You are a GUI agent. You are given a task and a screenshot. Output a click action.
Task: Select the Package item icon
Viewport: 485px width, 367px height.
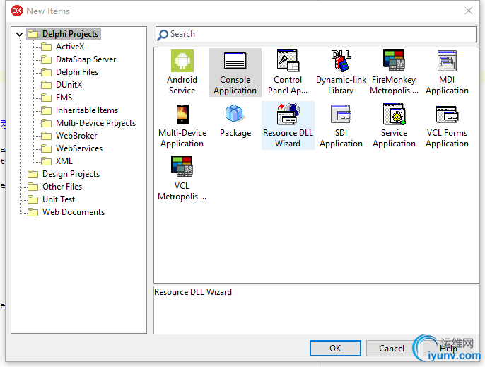click(x=235, y=114)
